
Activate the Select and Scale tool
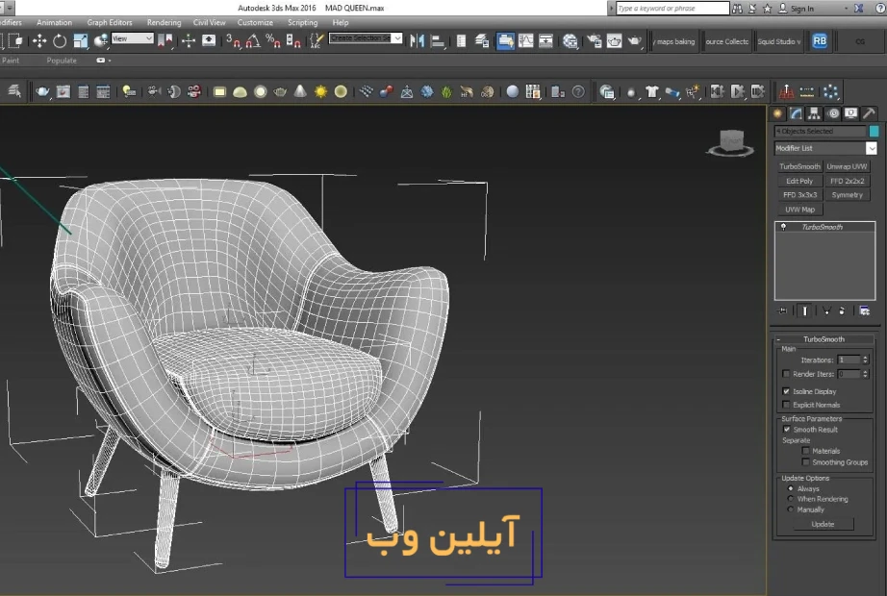click(x=79, y=40)
